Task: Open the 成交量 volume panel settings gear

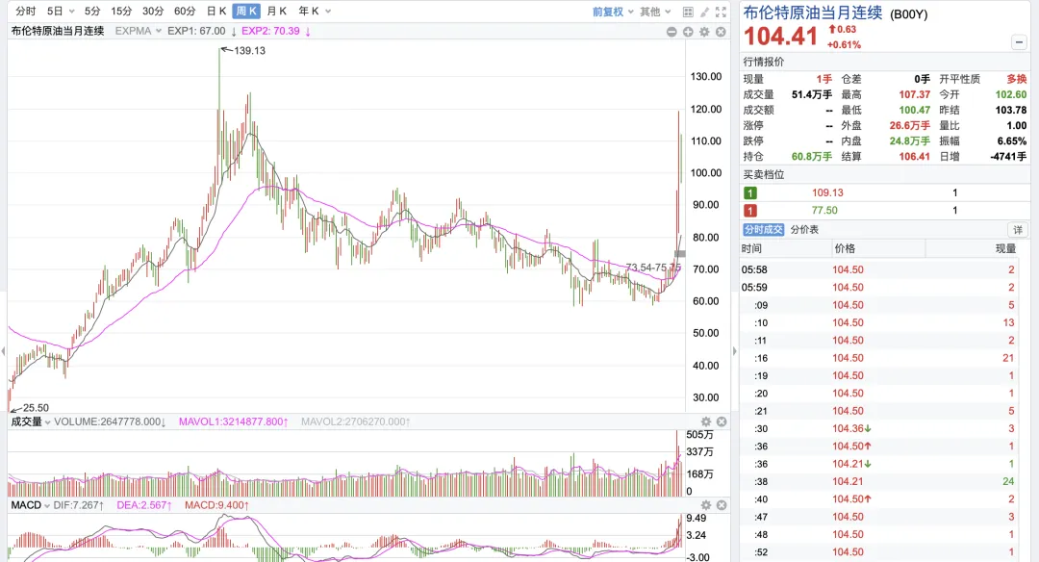Action: pos(706,421)
